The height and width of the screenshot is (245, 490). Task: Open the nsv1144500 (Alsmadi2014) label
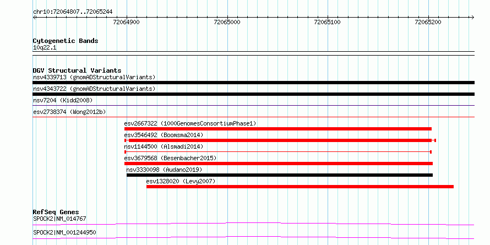(x=164, y=146)
